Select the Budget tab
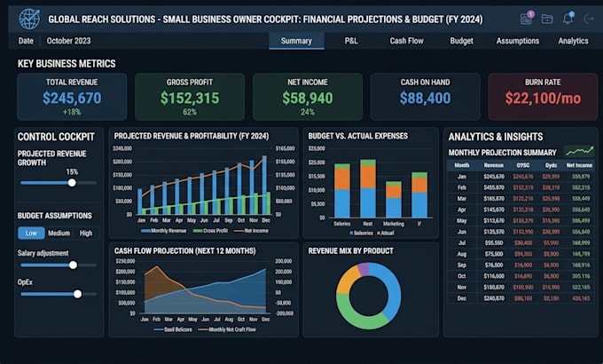This screenshot has height=364, width=603. click(461, 41)
